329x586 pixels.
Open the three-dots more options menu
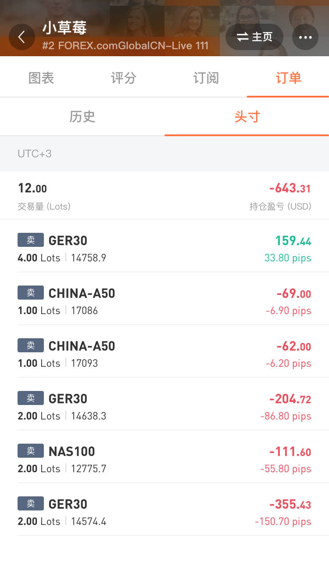pos(305,37)
